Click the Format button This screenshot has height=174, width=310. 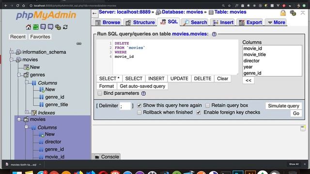(x=107, y=86)
